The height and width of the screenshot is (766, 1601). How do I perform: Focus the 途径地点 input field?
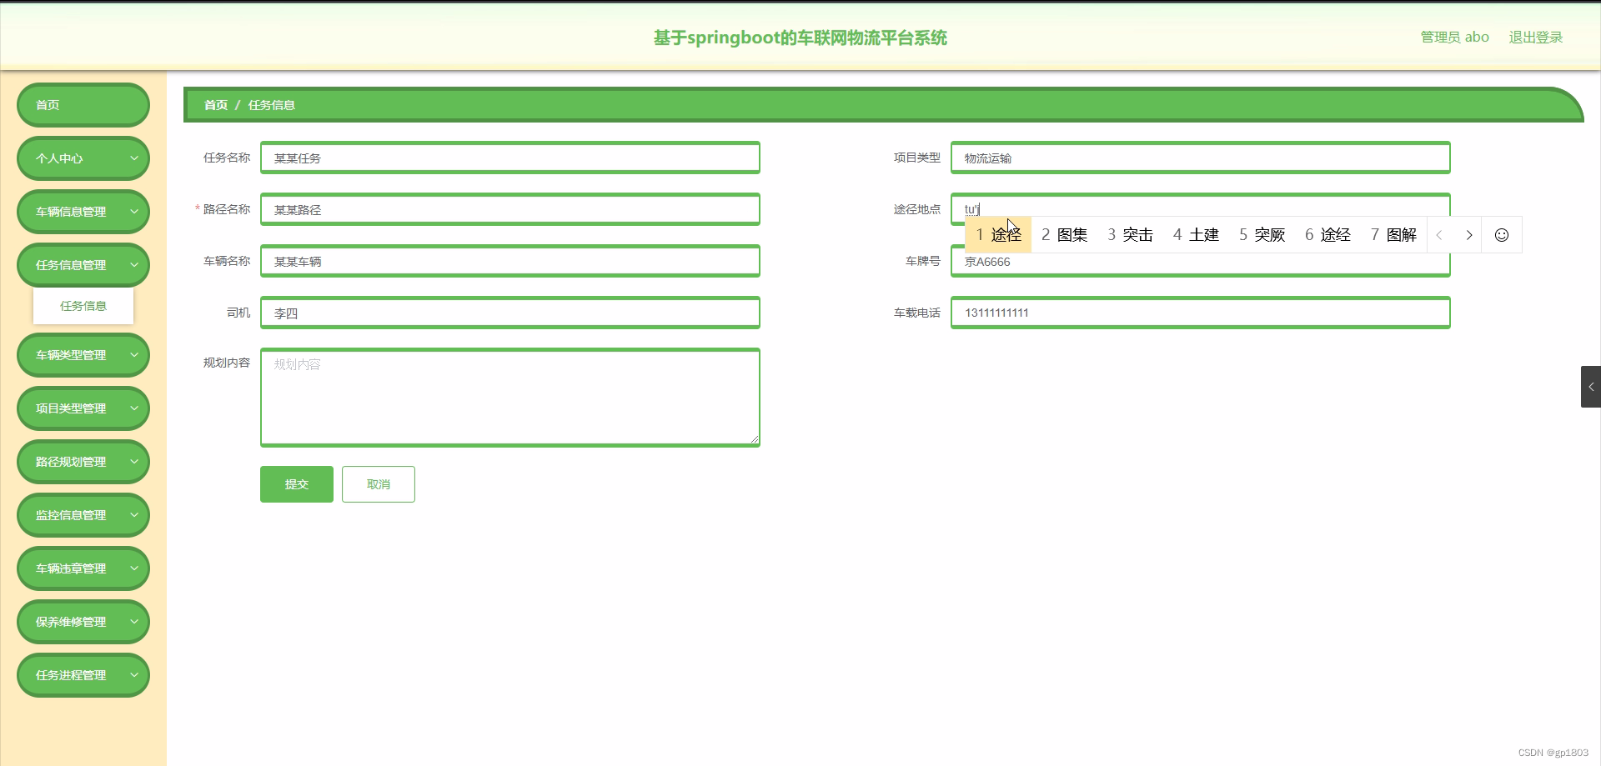point(1201,208)
